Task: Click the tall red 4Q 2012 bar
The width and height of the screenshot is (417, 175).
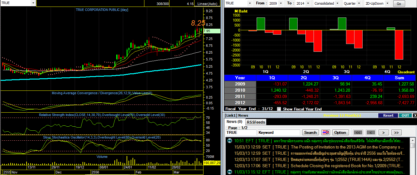Action: point(399,45)
